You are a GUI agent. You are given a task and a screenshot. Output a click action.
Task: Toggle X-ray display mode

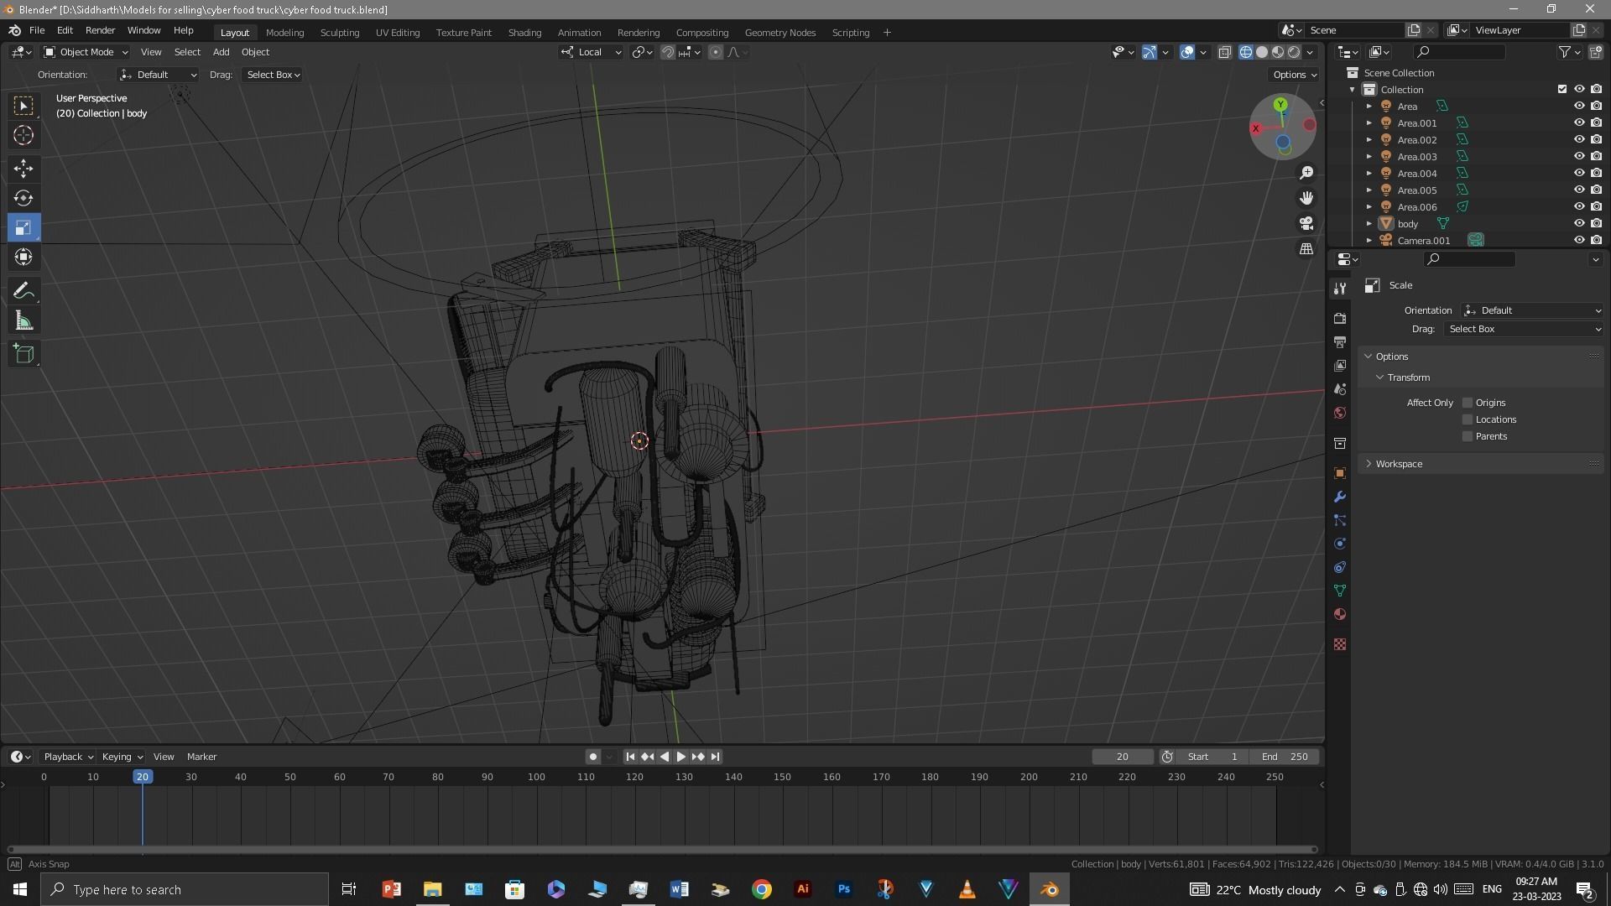(1224, 52)
